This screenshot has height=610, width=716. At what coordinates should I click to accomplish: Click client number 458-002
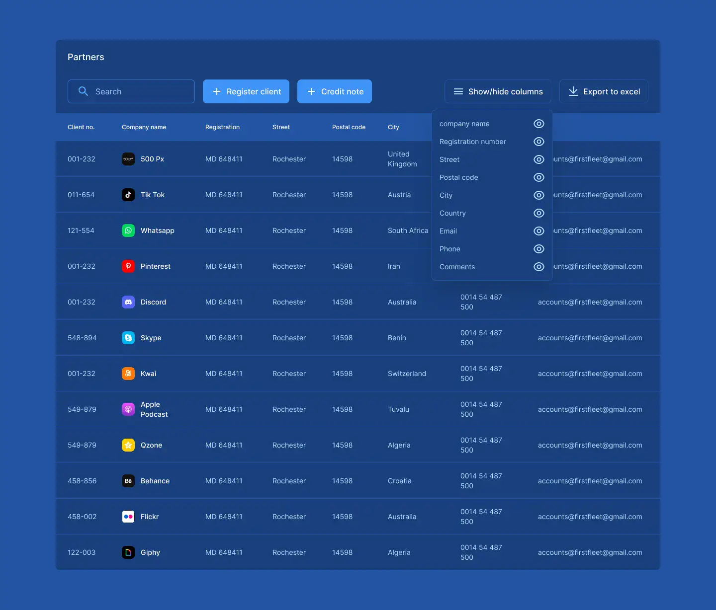(82, 517)
